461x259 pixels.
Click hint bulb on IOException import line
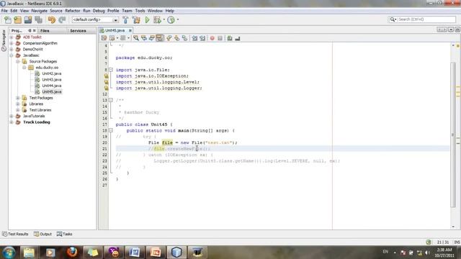[106, 76]
